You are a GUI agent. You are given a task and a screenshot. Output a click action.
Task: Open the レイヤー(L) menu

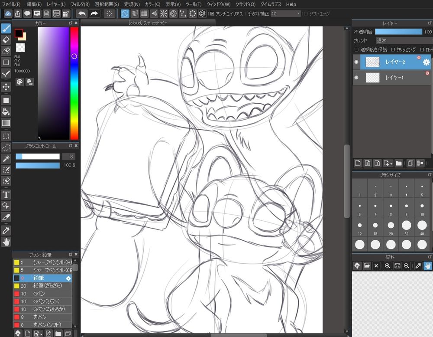point(56,4)
